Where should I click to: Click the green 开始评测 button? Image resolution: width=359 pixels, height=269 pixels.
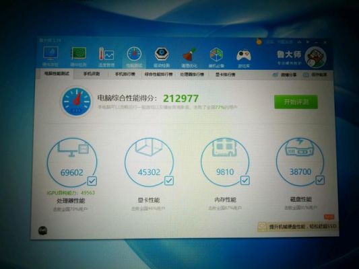tap(296, 102)
